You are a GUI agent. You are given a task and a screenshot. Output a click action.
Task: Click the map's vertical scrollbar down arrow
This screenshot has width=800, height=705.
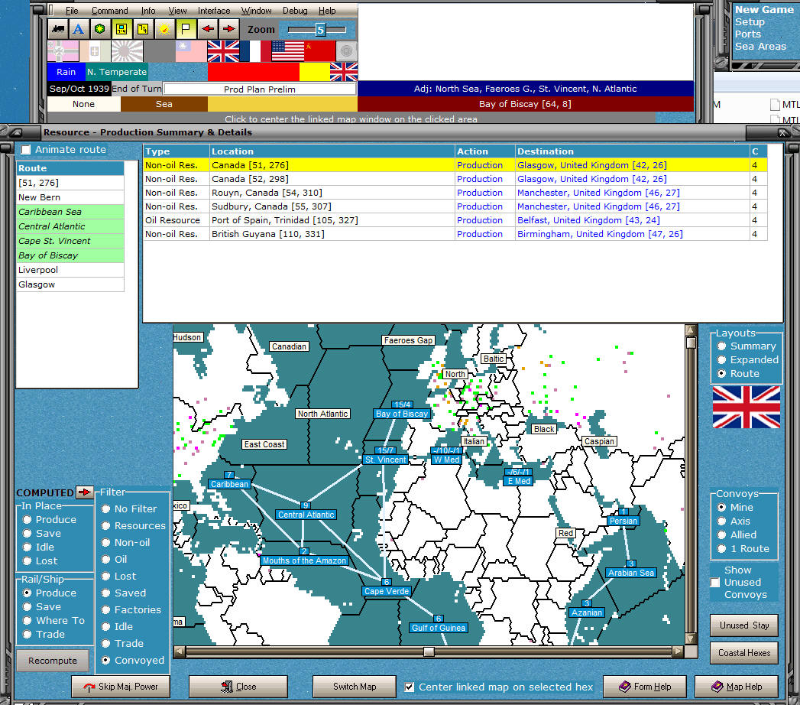691,638
